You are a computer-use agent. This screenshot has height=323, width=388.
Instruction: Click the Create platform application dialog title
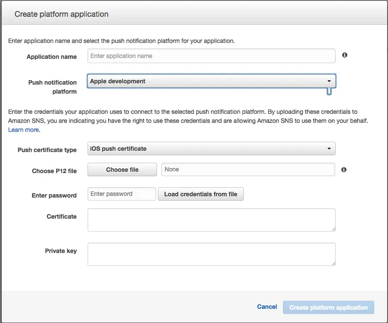pyautogui.click(x=61, y=14)
